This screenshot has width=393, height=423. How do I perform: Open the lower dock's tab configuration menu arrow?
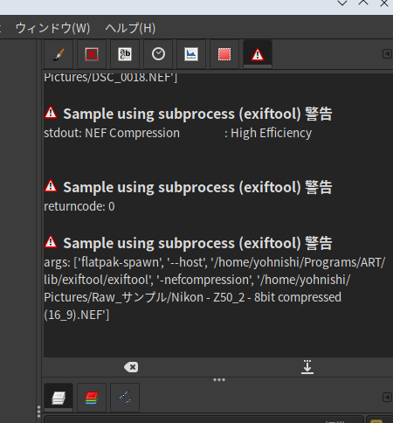387,397
